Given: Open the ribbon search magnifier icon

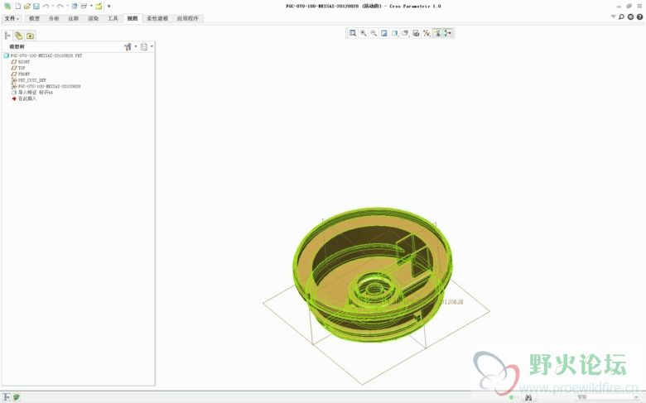Looking at the screenshot, I should tap(621, 17).
